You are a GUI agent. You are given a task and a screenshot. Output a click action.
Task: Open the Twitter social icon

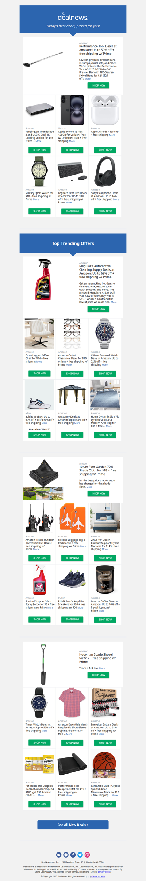click(x=80, y=855)
